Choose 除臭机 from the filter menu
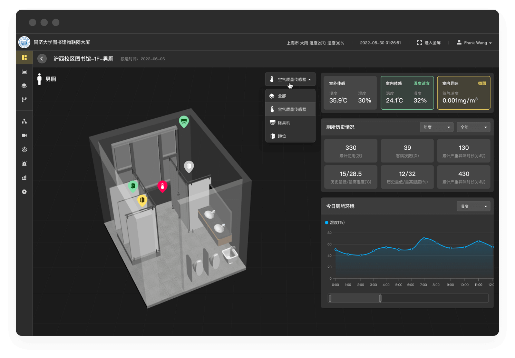The height and width of the screenshot is (358, 515). 290,123
